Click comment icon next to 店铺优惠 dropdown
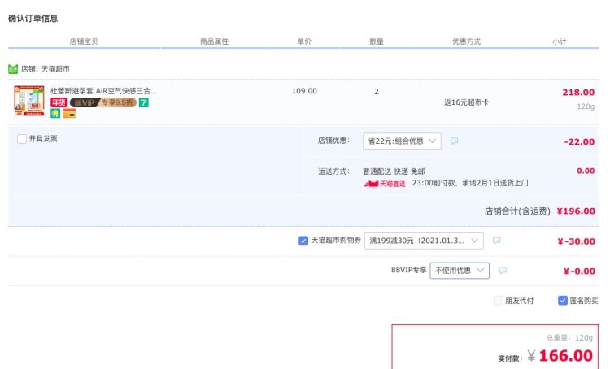This screenshot has height=369, width=610. [x=454, y=141]
